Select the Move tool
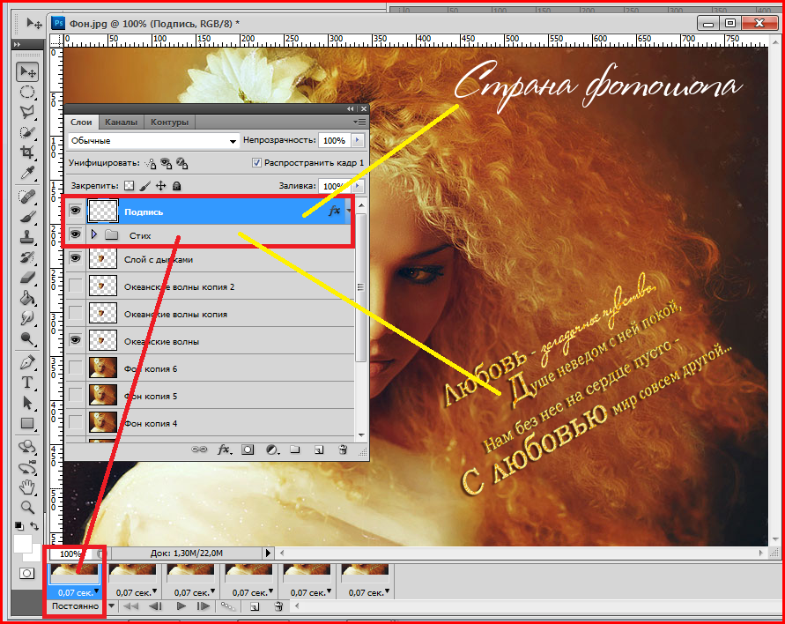 tap(27, 72)
